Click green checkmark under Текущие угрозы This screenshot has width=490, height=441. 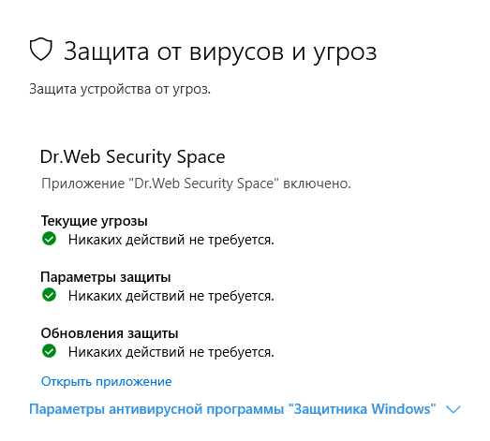point(49,239)
